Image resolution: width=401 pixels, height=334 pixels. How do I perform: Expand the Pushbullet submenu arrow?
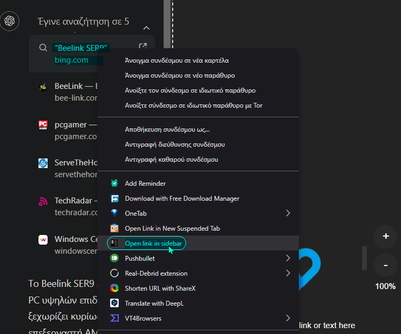[288, 258]
